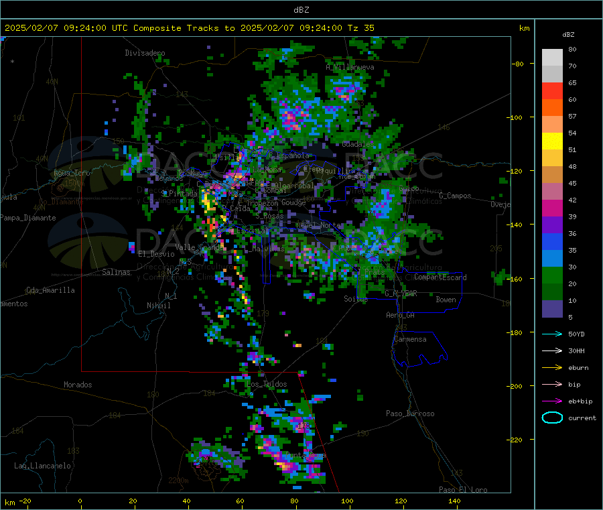This screenshot has width=603, height=510.
Task: Click the Divisadero map label
Action: (x=145, y=53)
